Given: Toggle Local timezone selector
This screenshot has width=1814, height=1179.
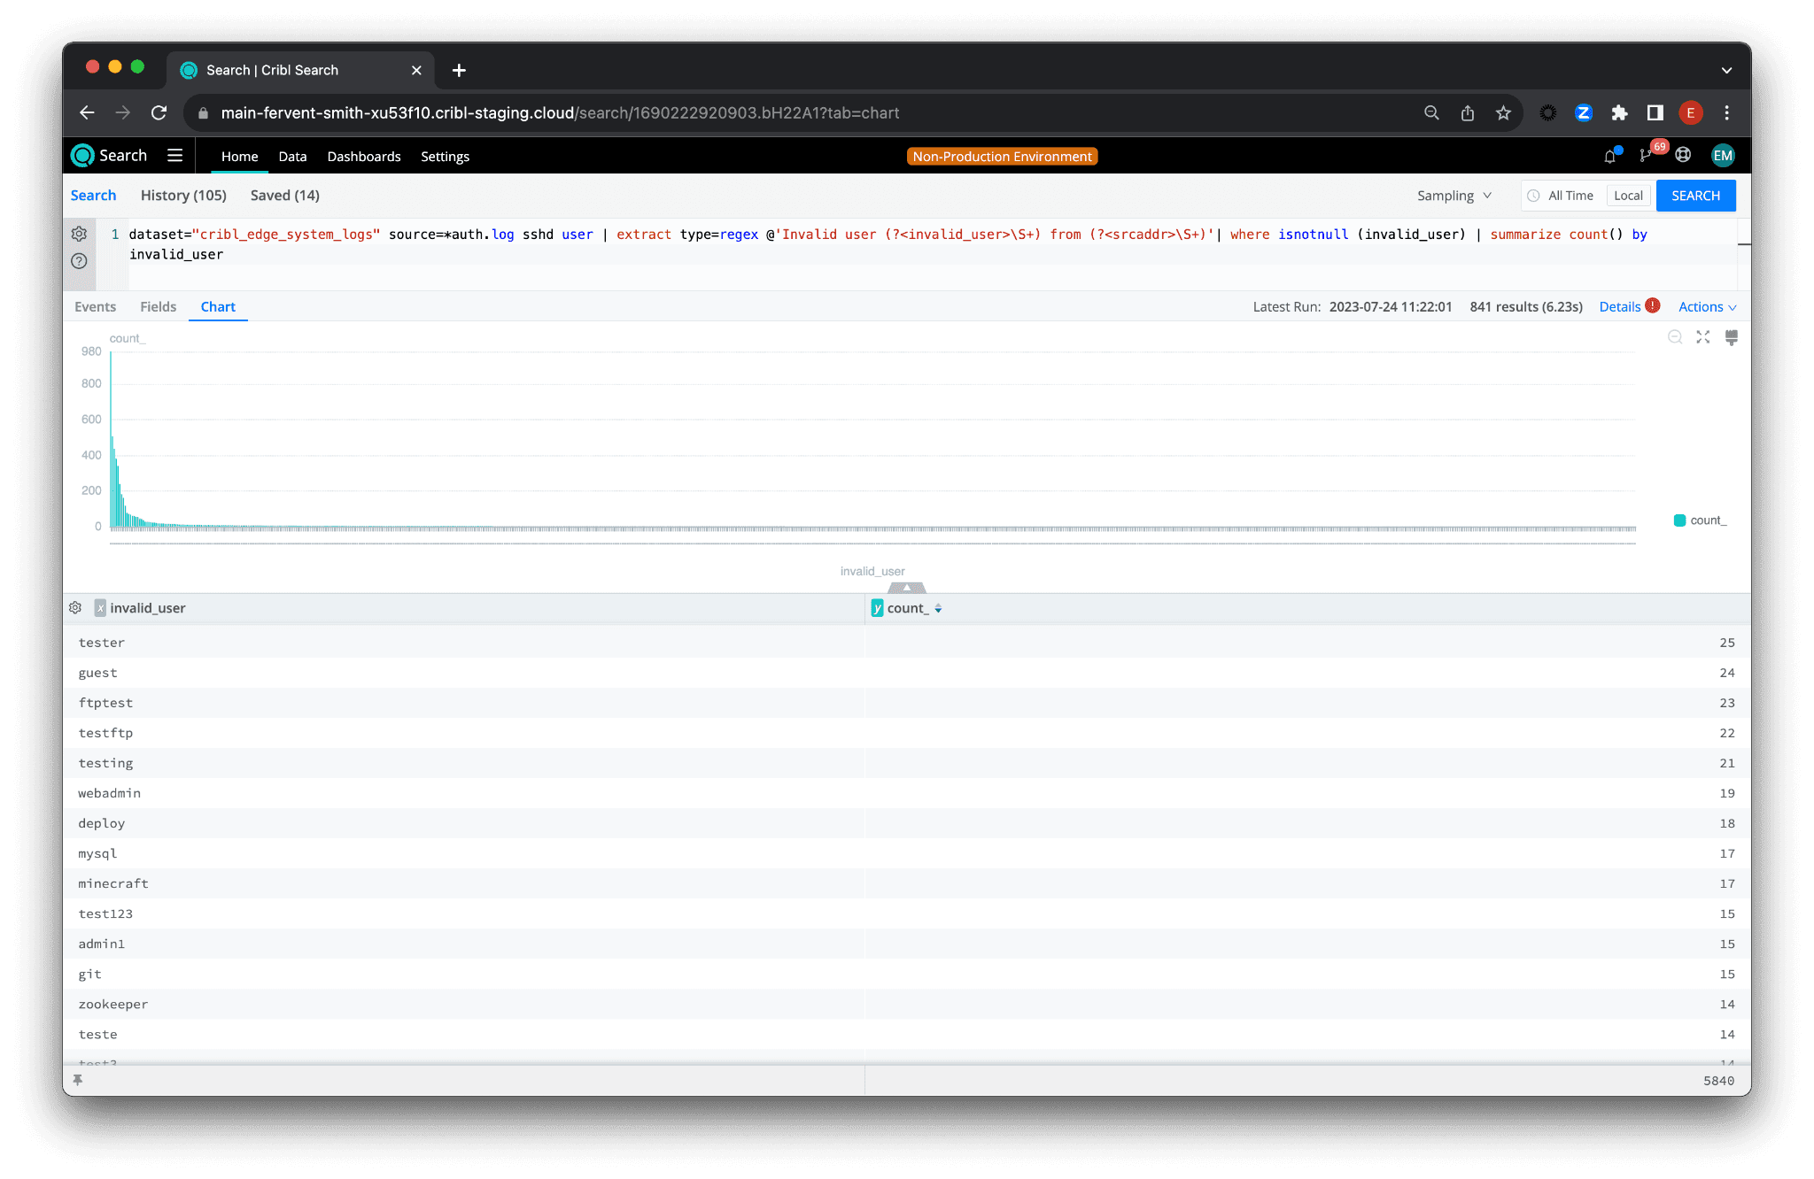Looking at the screenshot, I should 1627,196.
